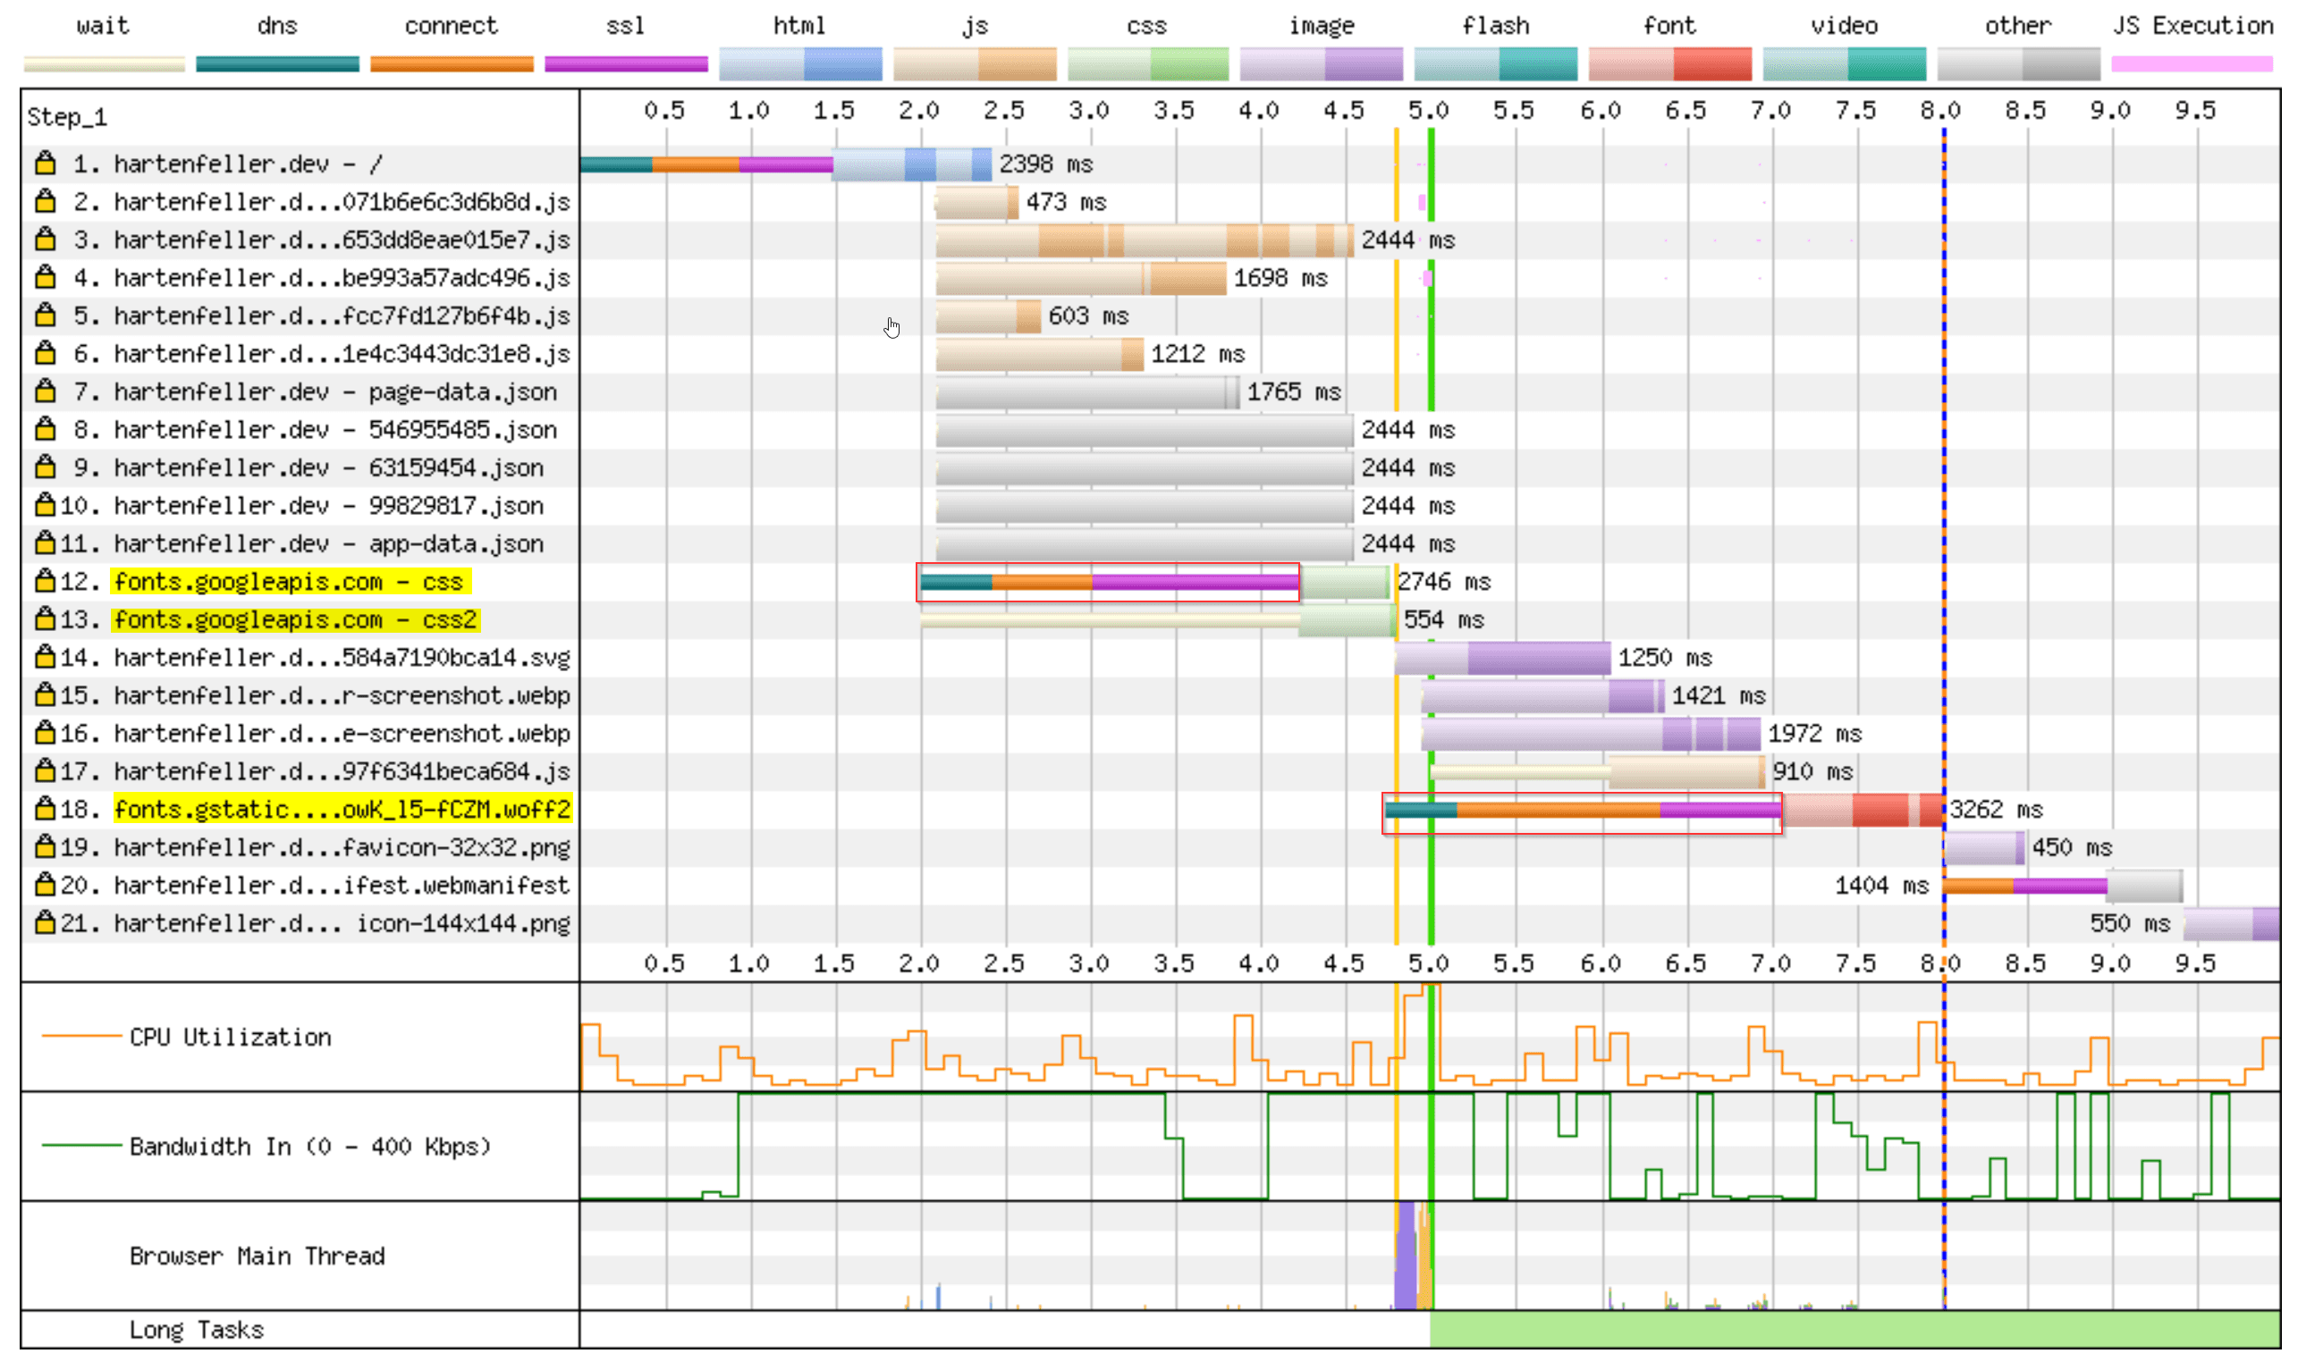Click the lock icon on page-data.json row 7
This screenshot has width=2298, height=1362.
click(x=45, y=391)
